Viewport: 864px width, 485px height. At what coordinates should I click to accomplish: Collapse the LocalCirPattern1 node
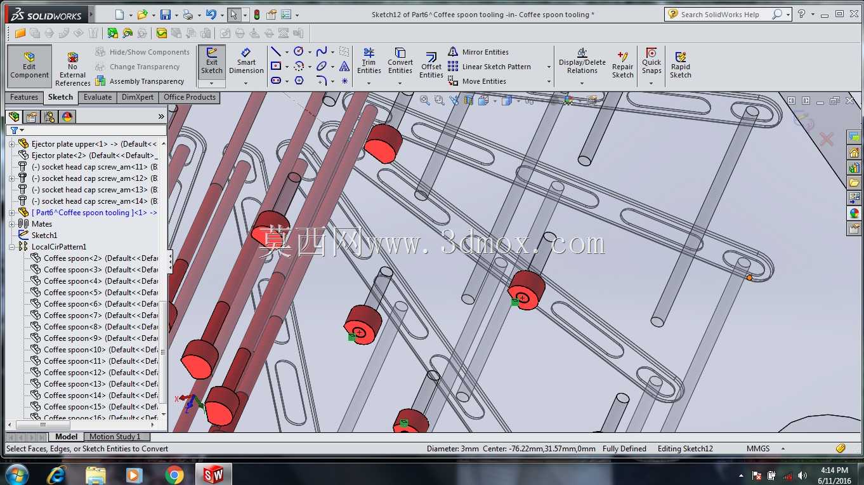pos(11,247)
